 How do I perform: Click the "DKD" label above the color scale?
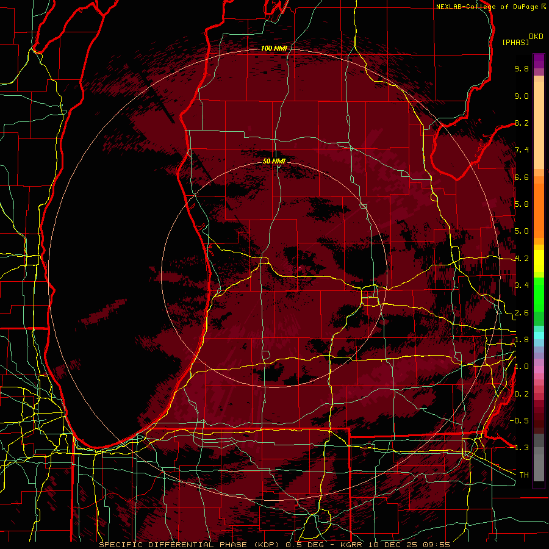click(x=536, y=37)
